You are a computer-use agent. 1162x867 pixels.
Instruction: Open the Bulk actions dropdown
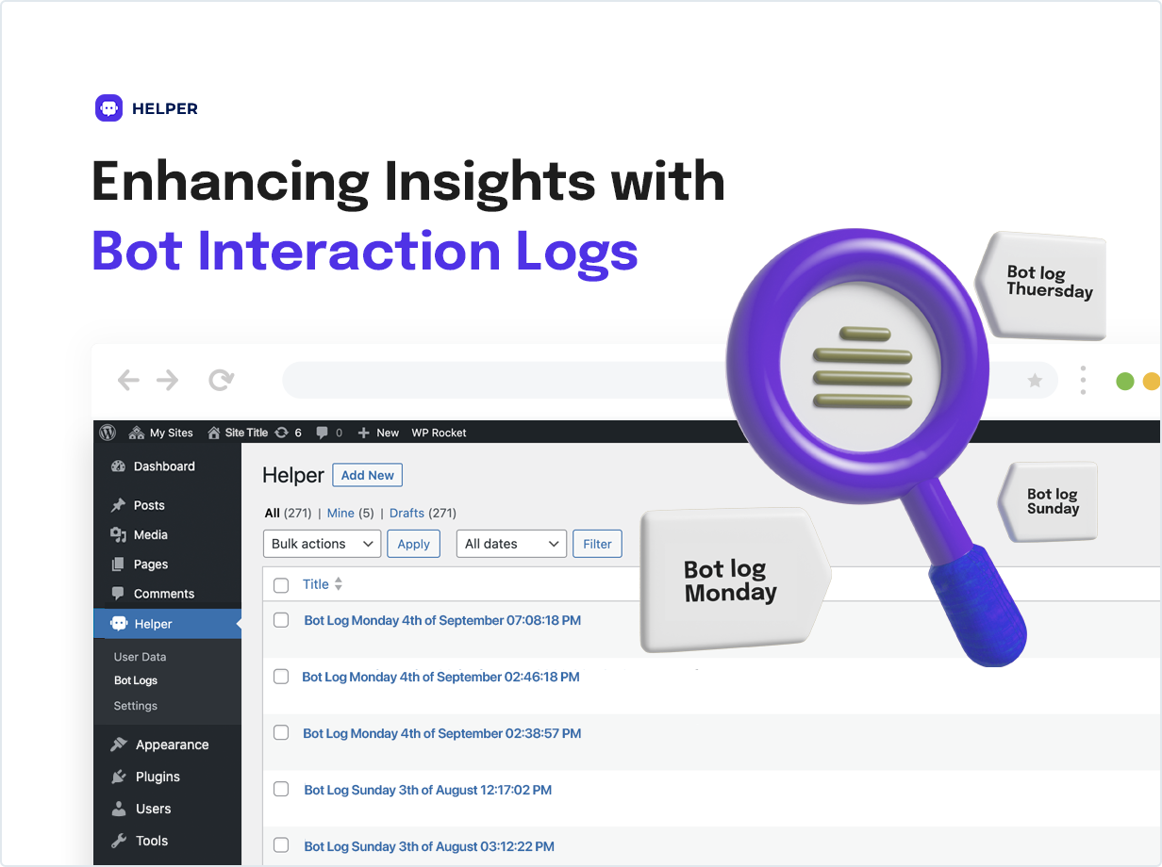pyautogui.click(x=322, y=544)
